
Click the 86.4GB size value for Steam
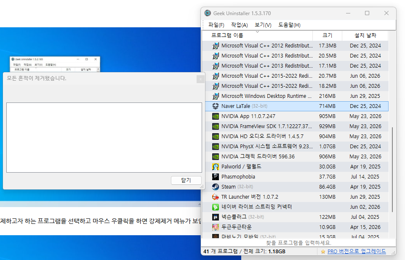tap(327, 187)
